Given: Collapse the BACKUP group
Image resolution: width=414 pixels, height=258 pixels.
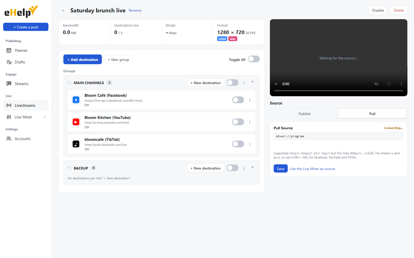Looking at the screenshot, I should tap(253, 167).
